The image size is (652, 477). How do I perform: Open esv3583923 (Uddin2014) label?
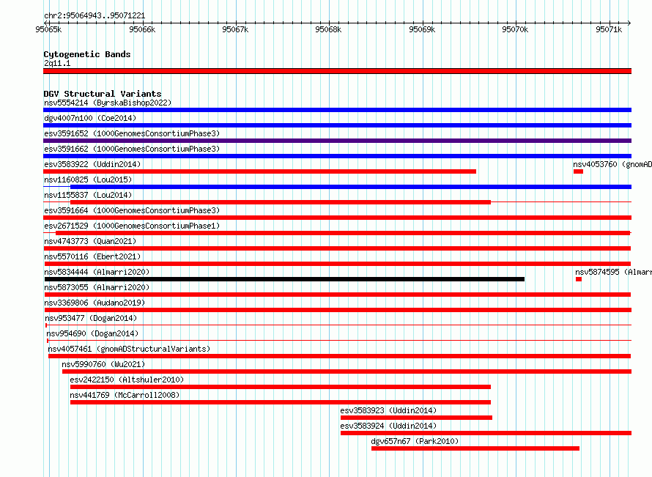pos(388,410)
